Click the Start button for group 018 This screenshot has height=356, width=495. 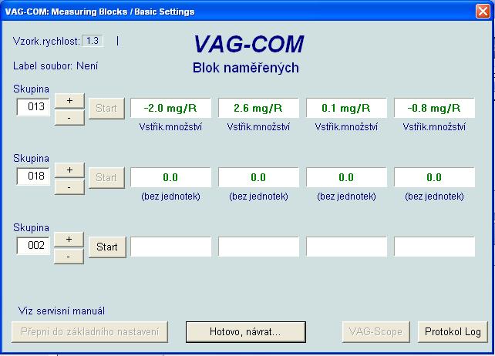(x=106, y=178)
